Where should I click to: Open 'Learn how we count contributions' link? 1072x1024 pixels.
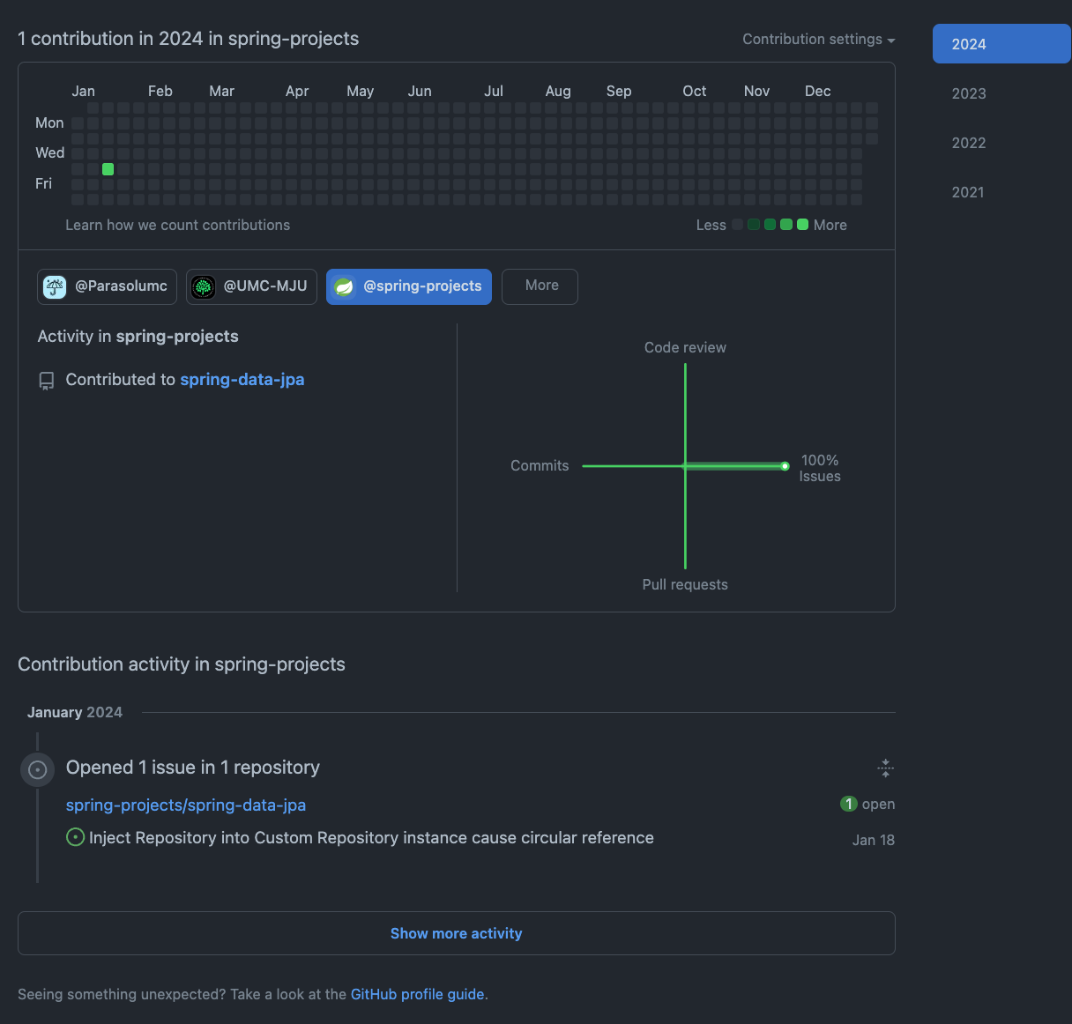click(x=177, y=226)
